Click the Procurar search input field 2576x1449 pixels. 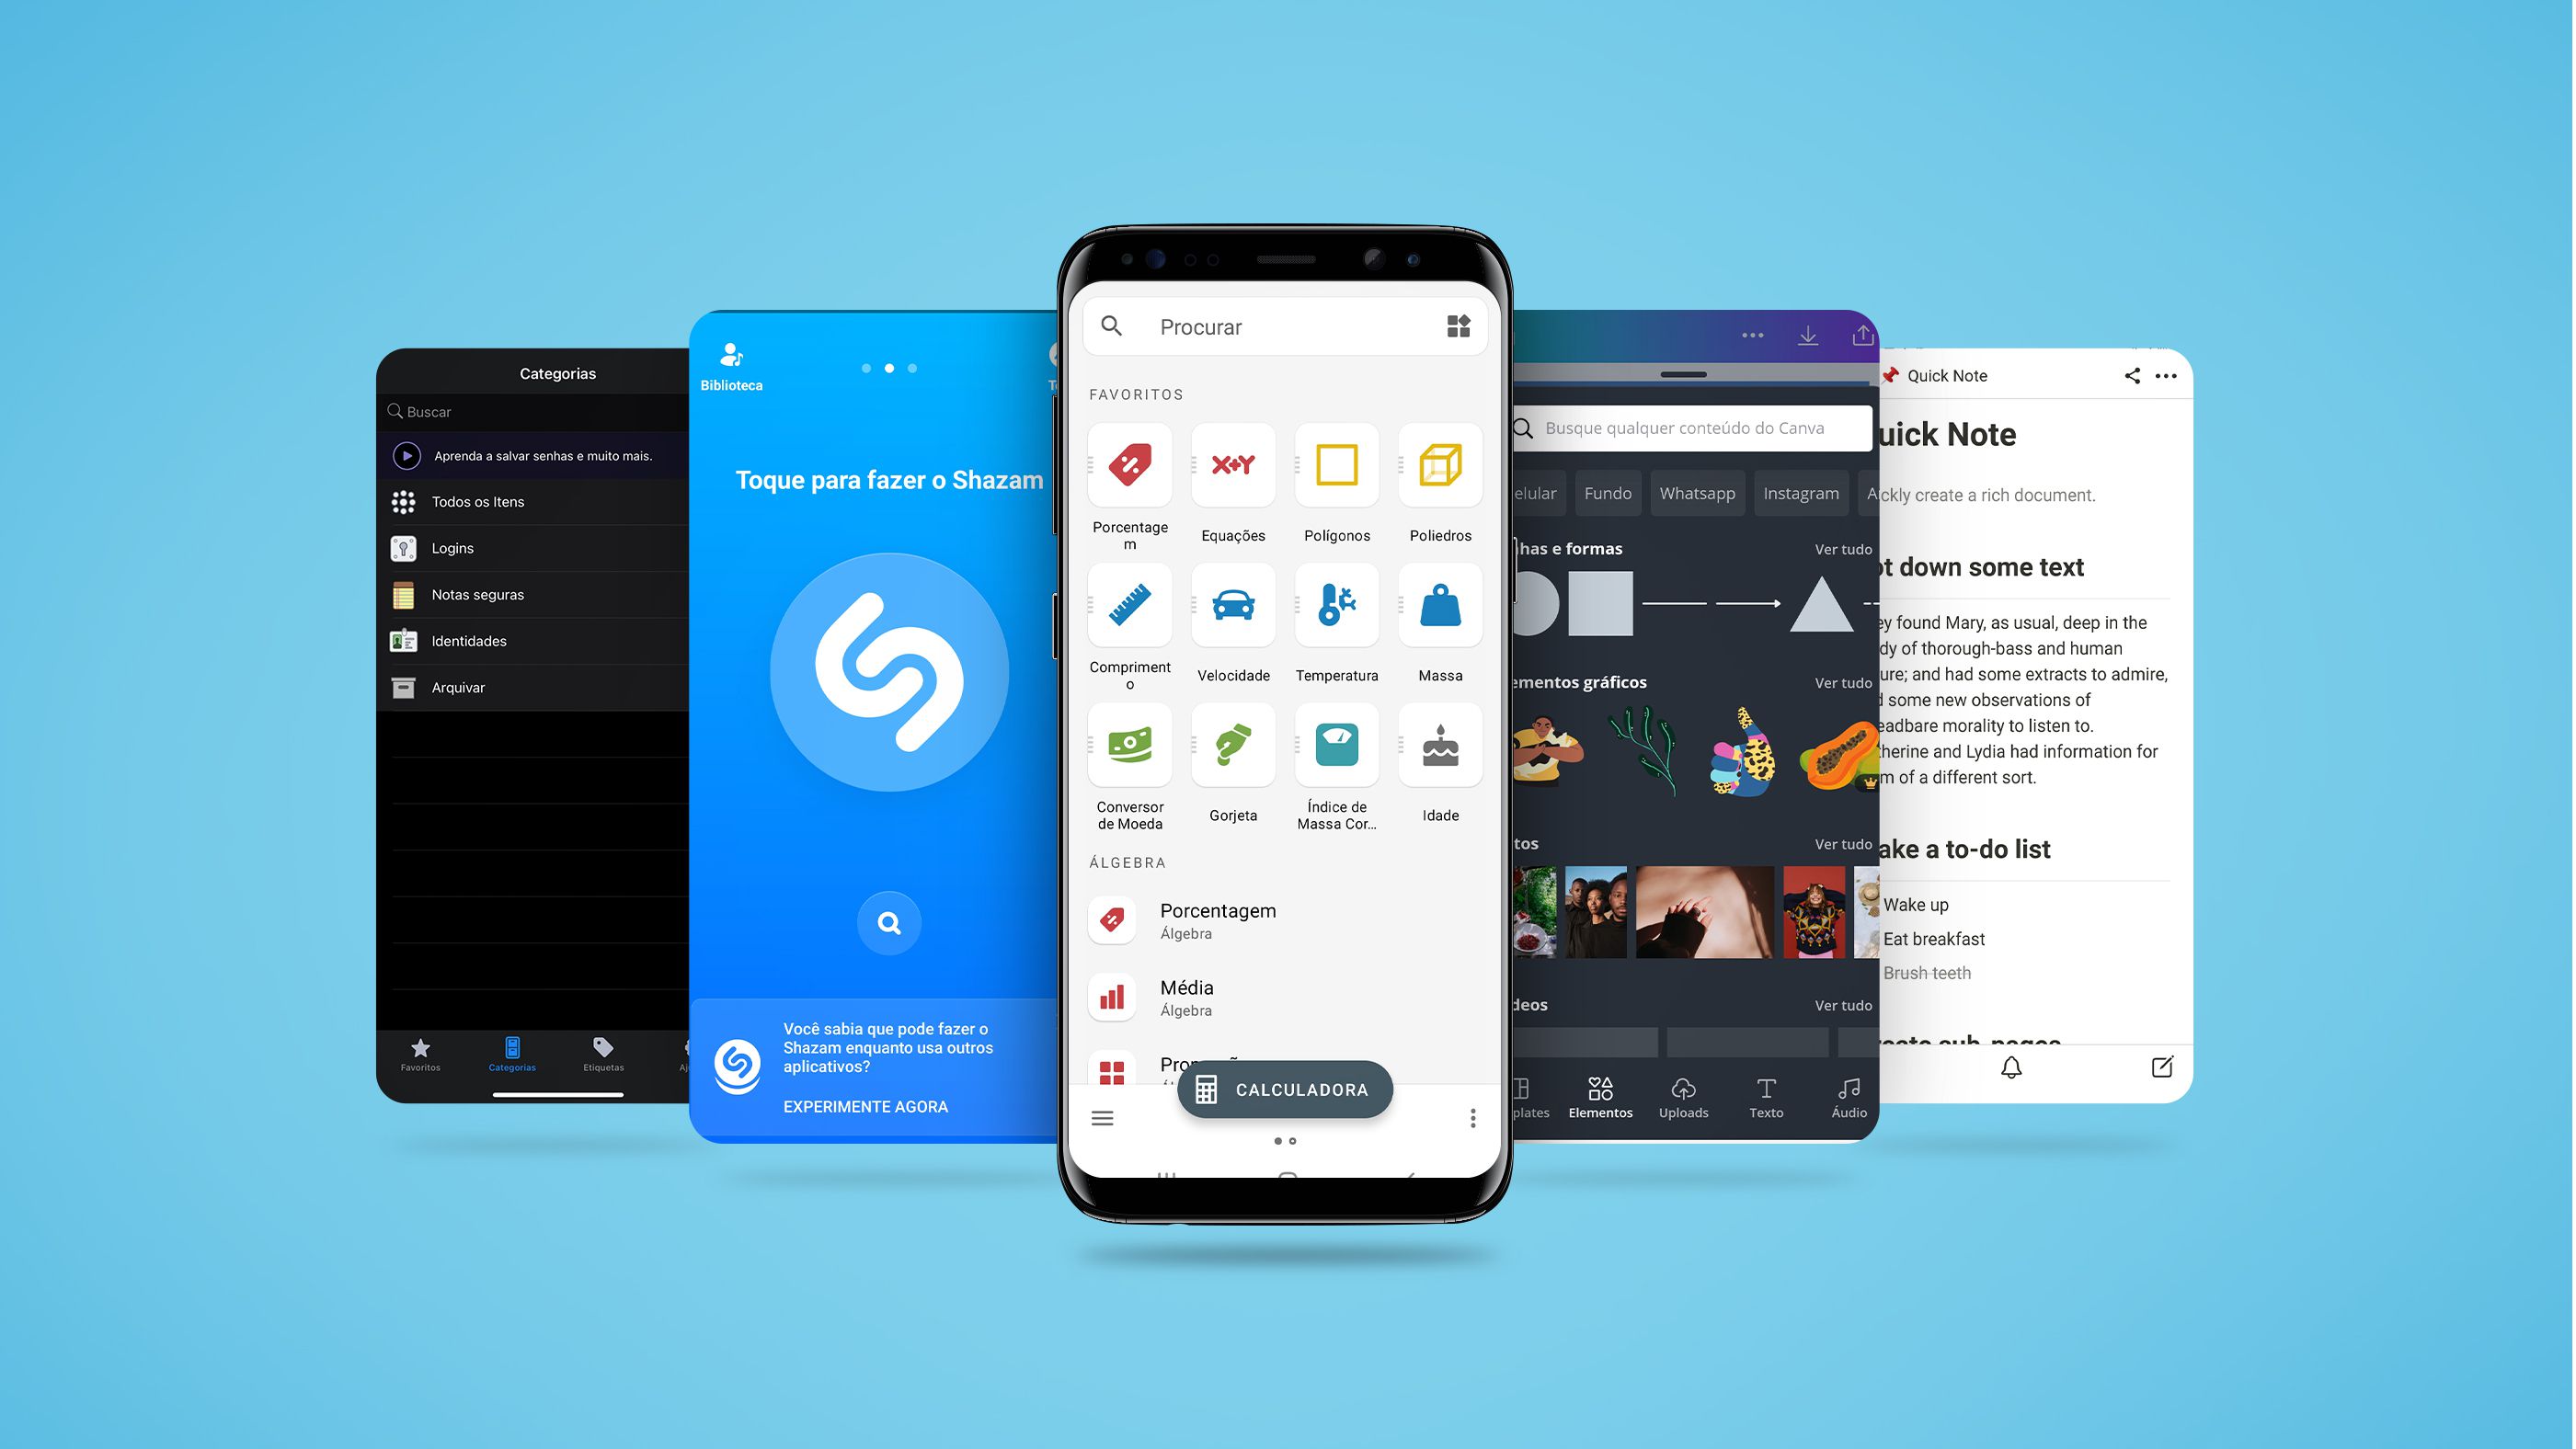[1285, 325]
